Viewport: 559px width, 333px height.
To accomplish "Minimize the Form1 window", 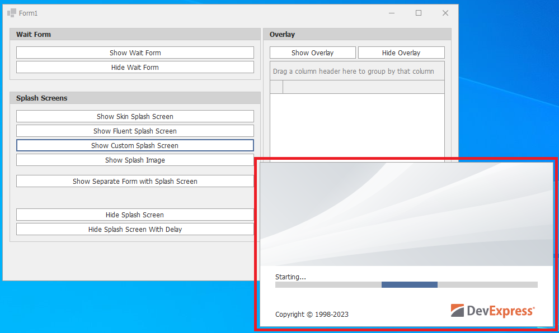I will point(392,13).
